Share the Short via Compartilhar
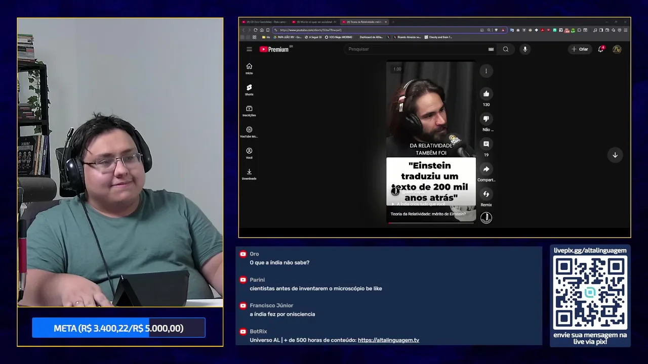The image size is (648, 364). (486, 169)
